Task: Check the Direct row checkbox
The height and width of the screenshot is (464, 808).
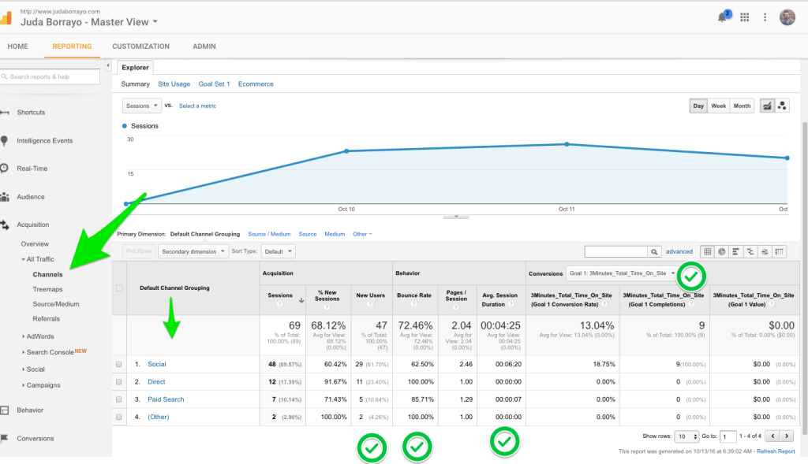Action: pos(119,382)
